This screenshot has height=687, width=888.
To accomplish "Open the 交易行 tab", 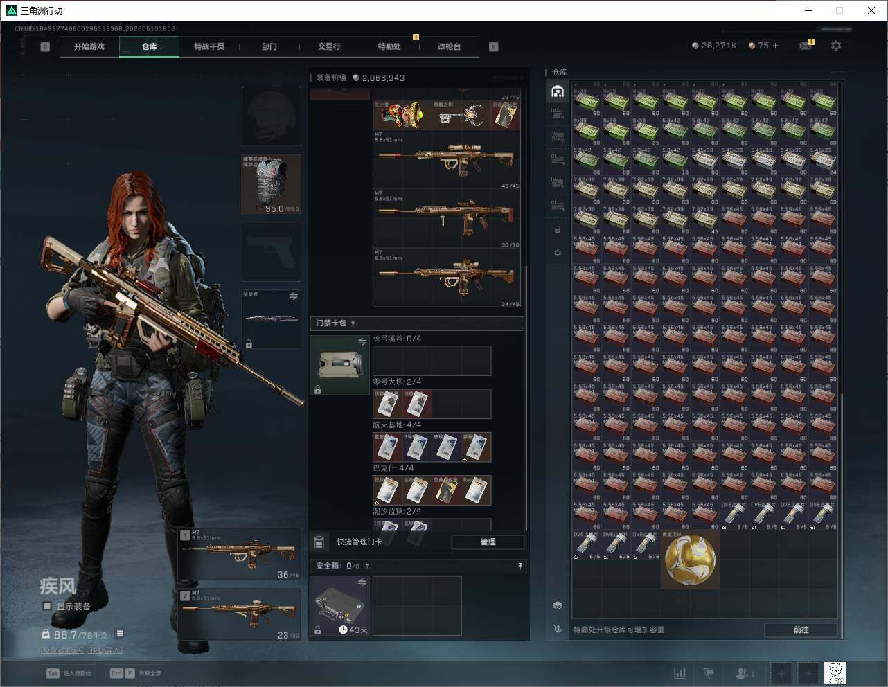I will coord(329,46).
